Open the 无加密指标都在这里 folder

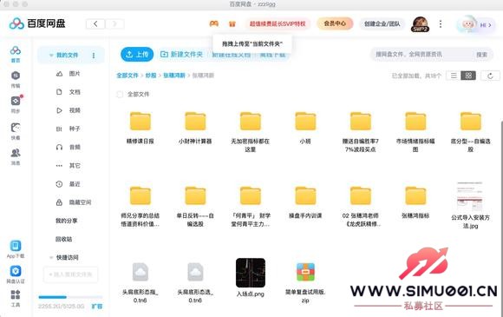(x=251, y=132)
